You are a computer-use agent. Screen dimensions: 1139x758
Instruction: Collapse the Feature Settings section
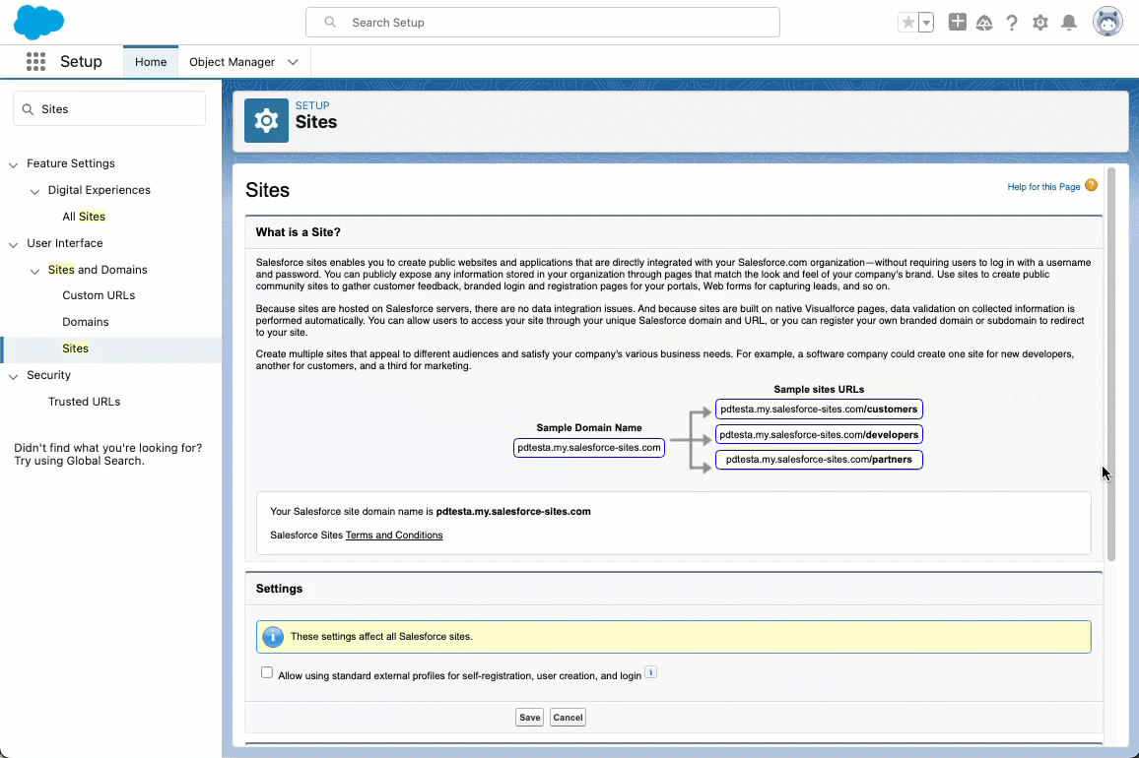coord(14,164)
